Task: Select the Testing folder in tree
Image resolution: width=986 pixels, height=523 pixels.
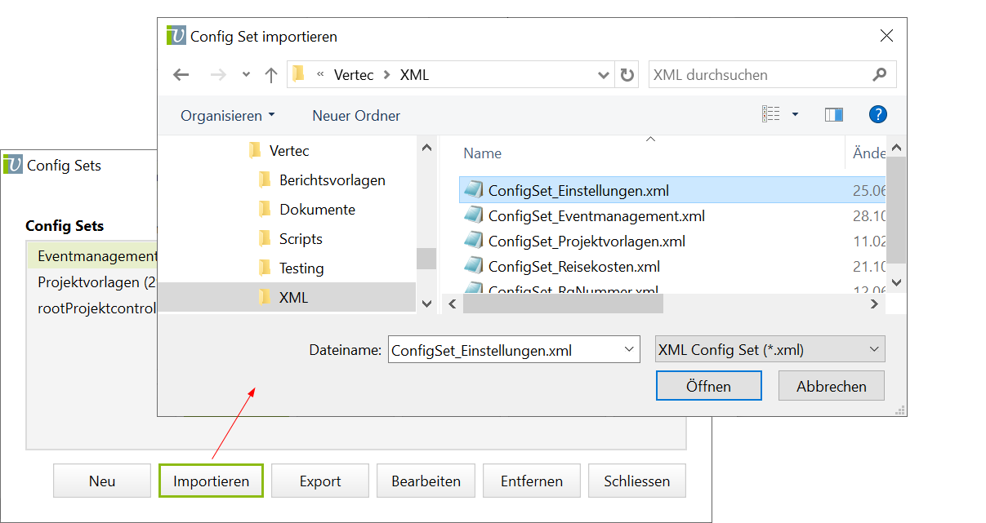Action: [x=301, y=268]
